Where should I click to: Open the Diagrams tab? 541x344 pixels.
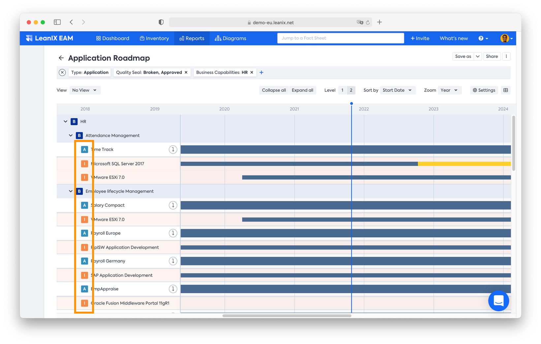coord(231,38)
